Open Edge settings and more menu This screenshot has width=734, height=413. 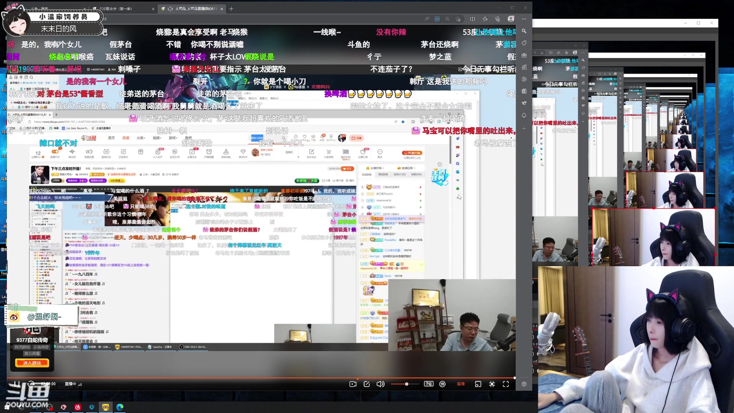524,19
